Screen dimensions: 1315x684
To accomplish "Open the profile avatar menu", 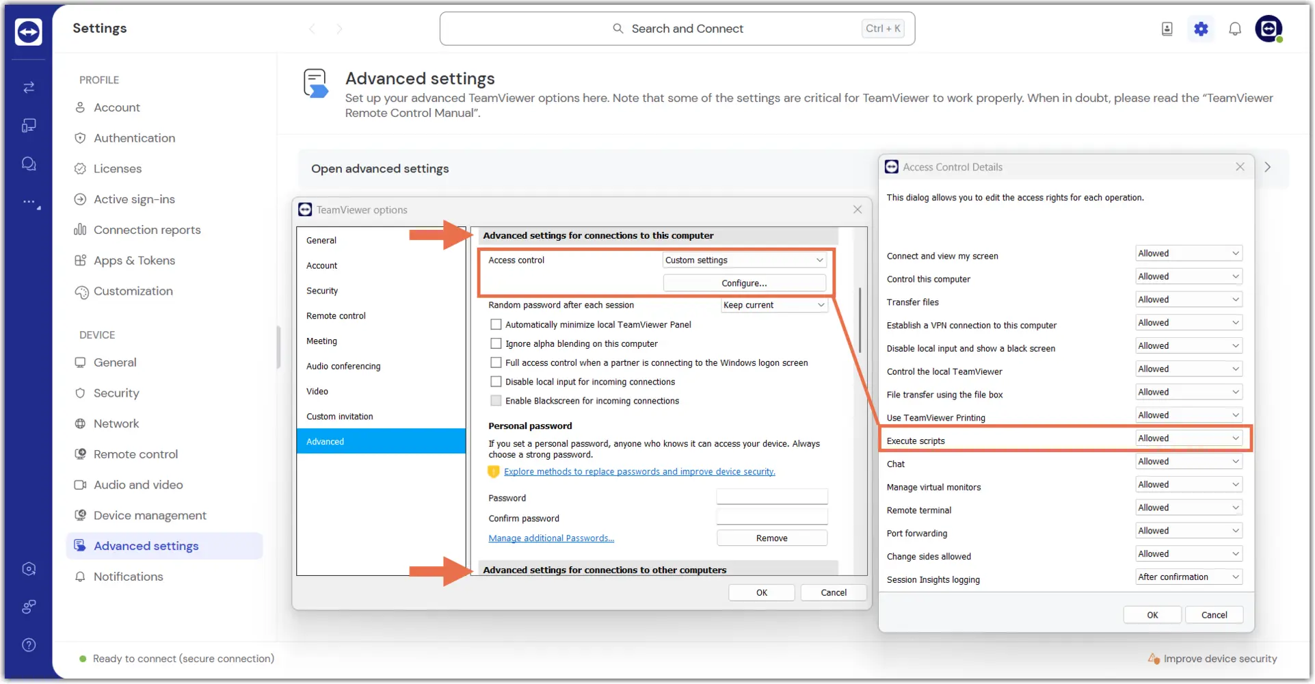I will coord(1268,29).
